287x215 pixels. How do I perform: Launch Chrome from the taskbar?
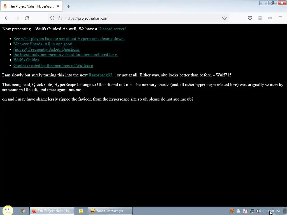point(22,211)
